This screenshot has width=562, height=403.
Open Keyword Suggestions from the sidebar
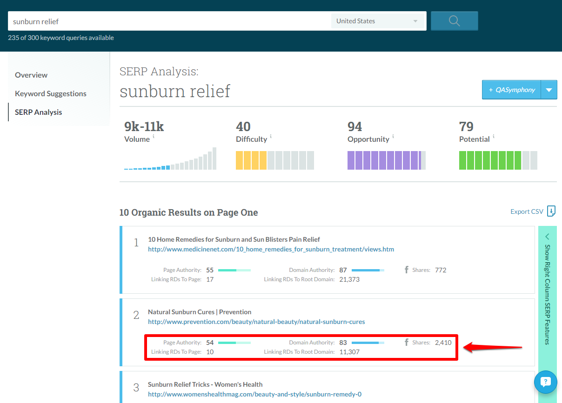click(x=50, y=93)
